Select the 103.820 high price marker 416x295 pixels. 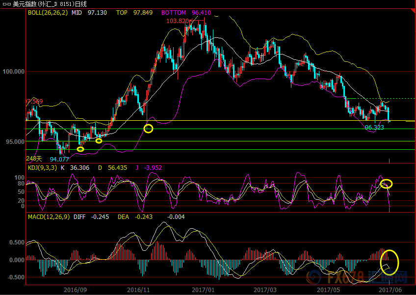tap(178, 21)
